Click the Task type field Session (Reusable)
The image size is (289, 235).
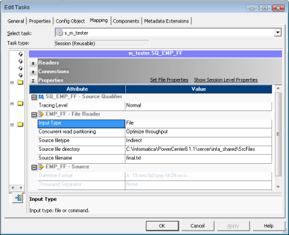pyautogui.click(x=101, y=44)
